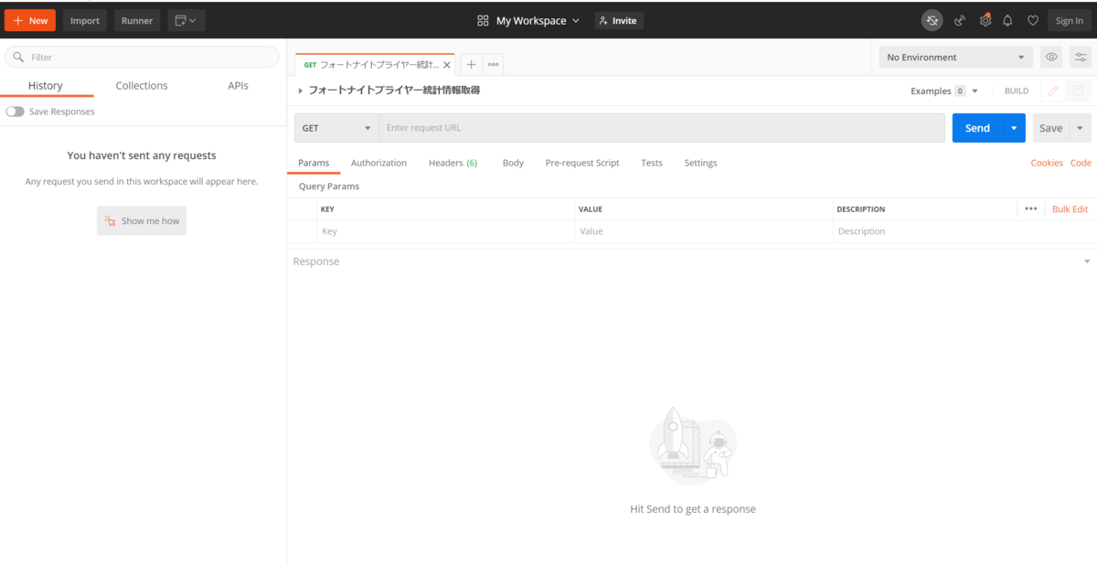Screen dimensions: 1097x565
Task: Select the Settings tab
Action: [x=700, y=163]
